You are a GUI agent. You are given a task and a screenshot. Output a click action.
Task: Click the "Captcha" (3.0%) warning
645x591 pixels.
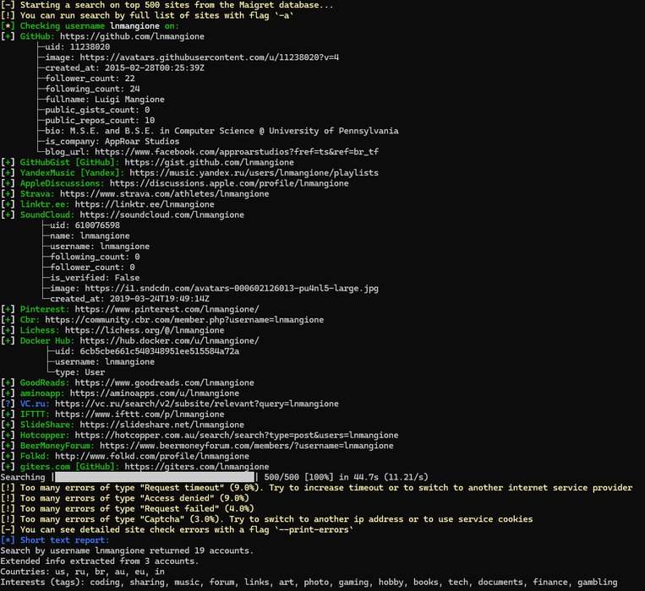point(266,519)
